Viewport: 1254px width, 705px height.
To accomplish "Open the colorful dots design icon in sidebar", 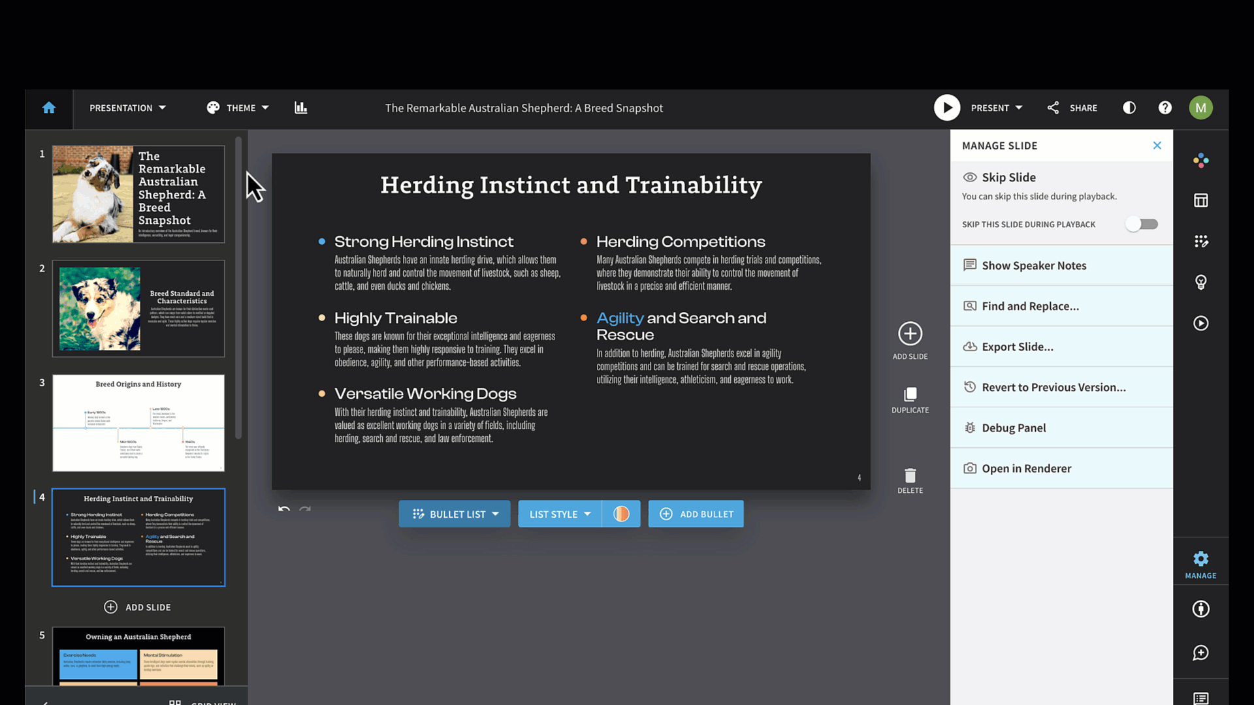I will click(1200, 160).
